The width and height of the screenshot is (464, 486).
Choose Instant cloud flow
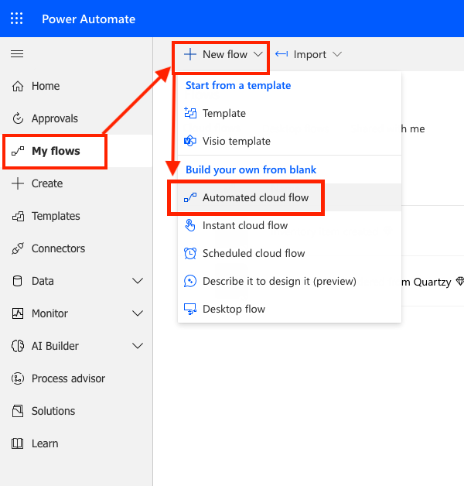click(x=289, y=225)
